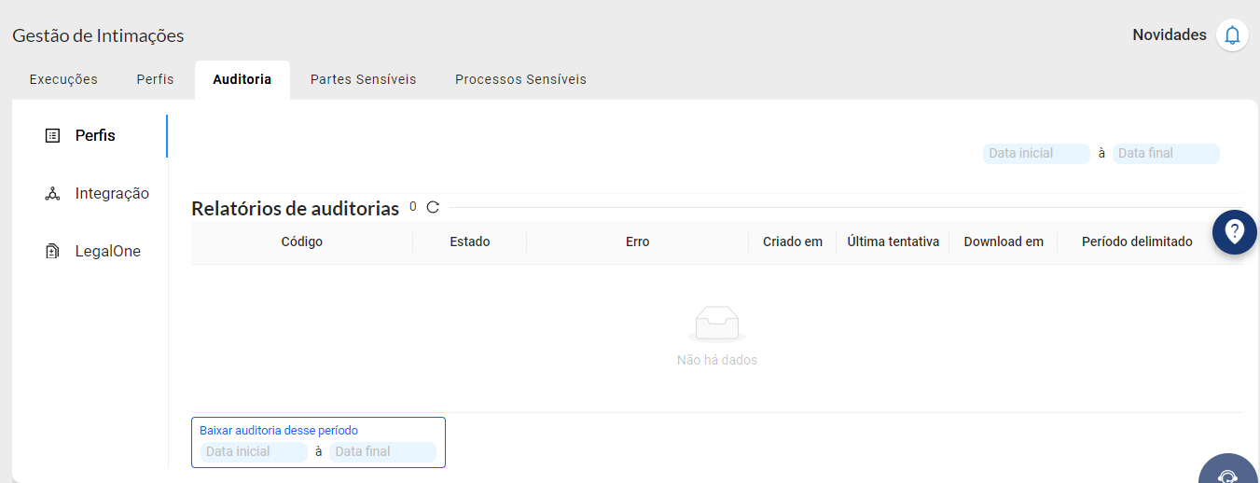Click the top filter Data inicial field
The image size is (1260, 483).
1036,153
